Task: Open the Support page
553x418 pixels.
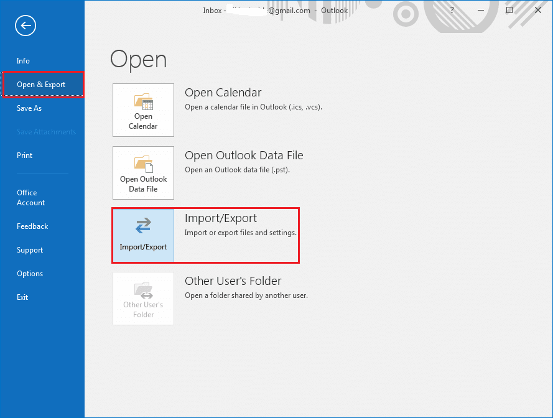Action: click(x=30, y=249)
